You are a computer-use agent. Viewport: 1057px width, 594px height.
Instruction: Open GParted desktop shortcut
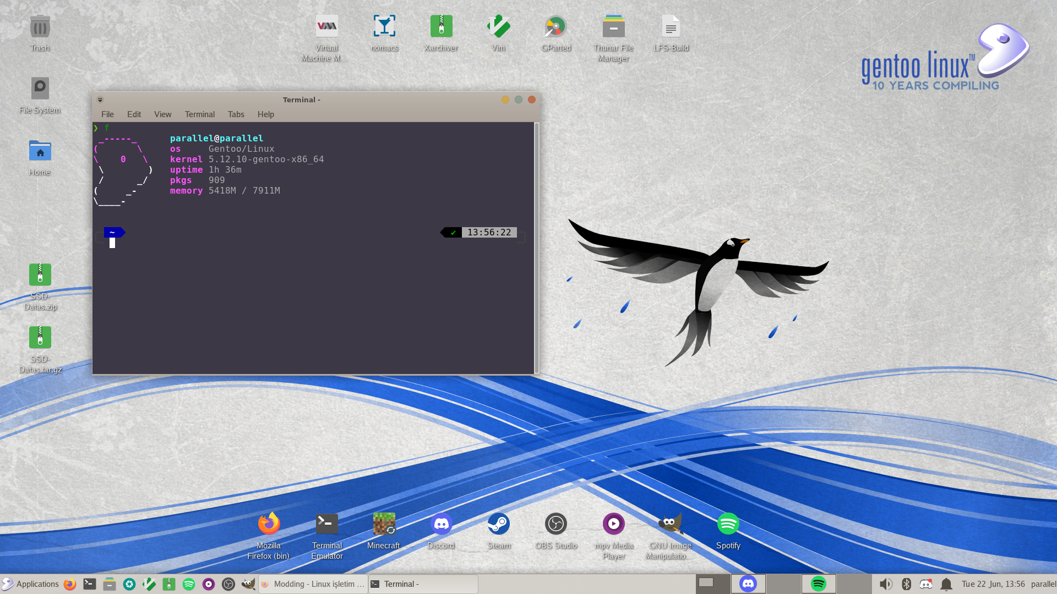click(x=555, y=26)
